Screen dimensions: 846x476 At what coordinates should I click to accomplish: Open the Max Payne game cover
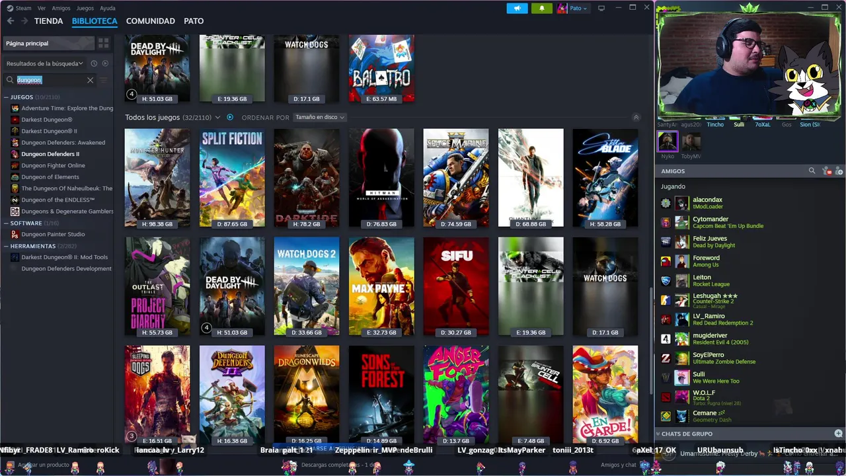[x=381, y=286]
